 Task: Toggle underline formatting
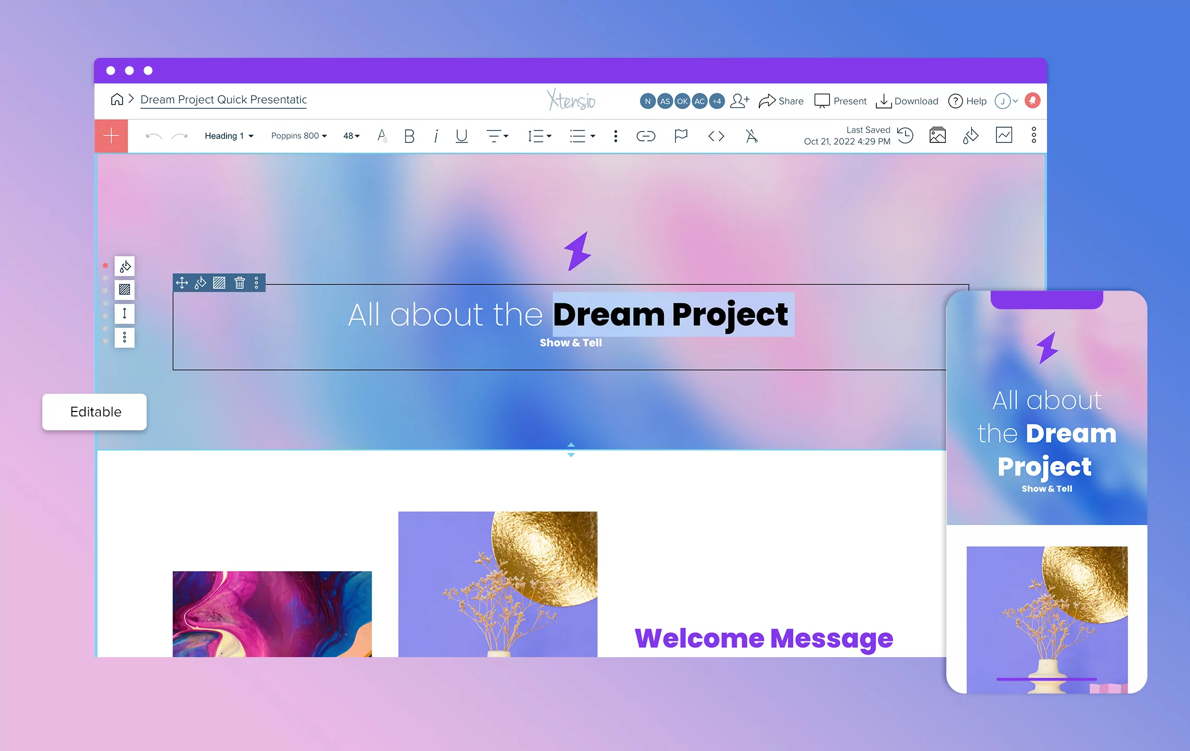click(461, 136)
